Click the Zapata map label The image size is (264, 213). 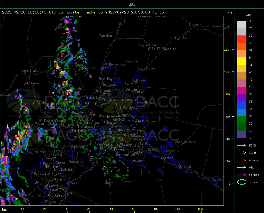click(x=72, y=183)
